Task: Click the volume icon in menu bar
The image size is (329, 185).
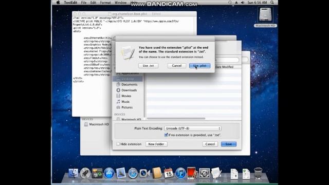Action: coord(243,3)
